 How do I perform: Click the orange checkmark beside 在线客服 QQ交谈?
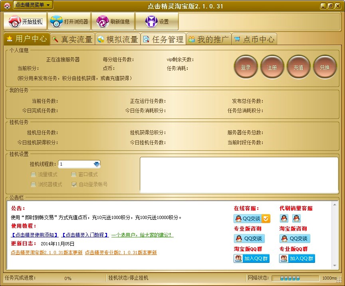point(266,219)
